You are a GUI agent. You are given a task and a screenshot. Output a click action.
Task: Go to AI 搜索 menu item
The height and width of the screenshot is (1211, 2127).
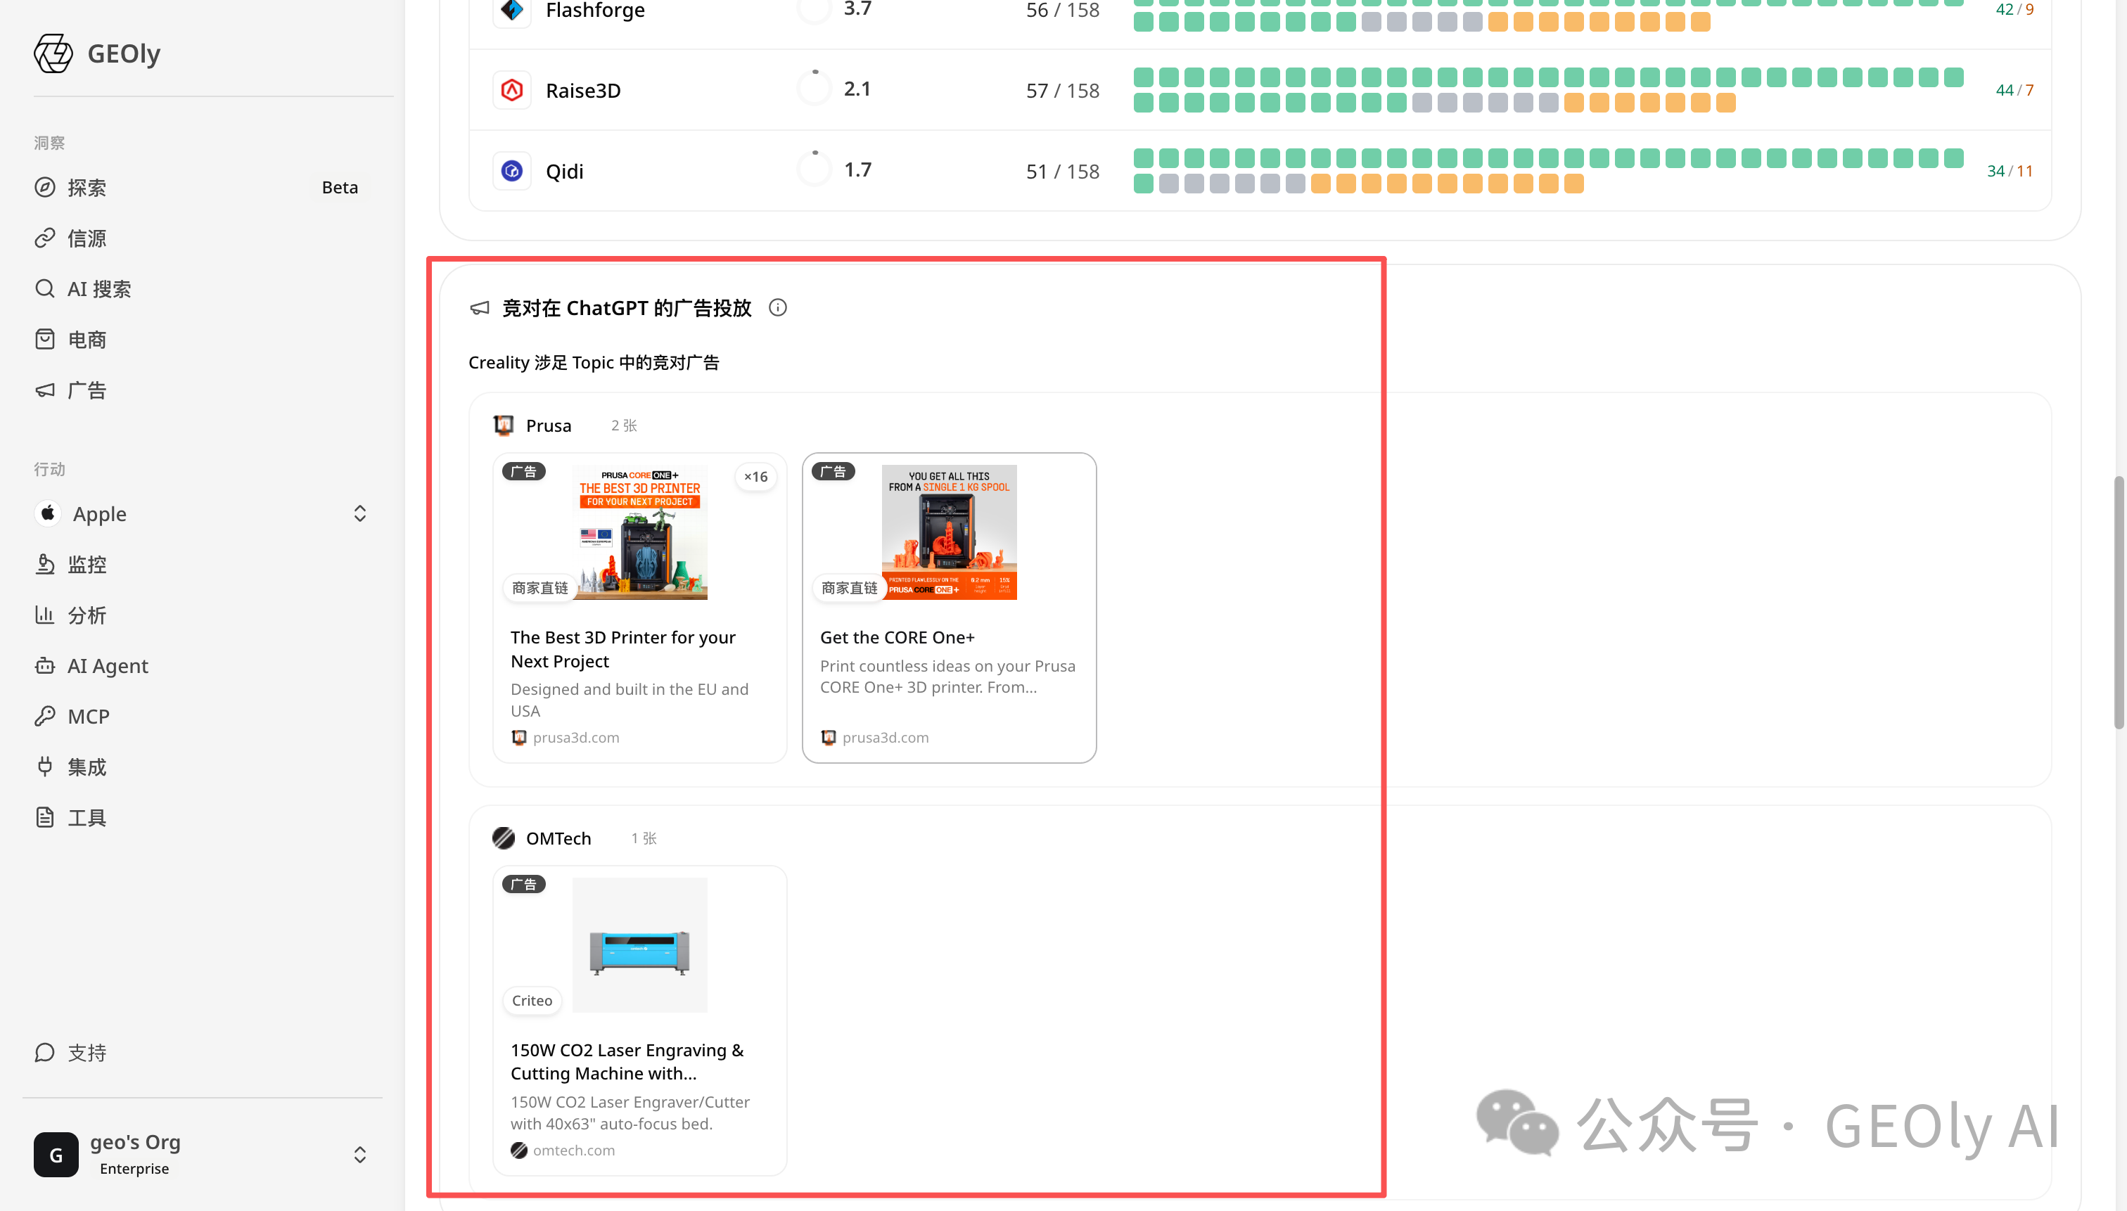point(99,290)
